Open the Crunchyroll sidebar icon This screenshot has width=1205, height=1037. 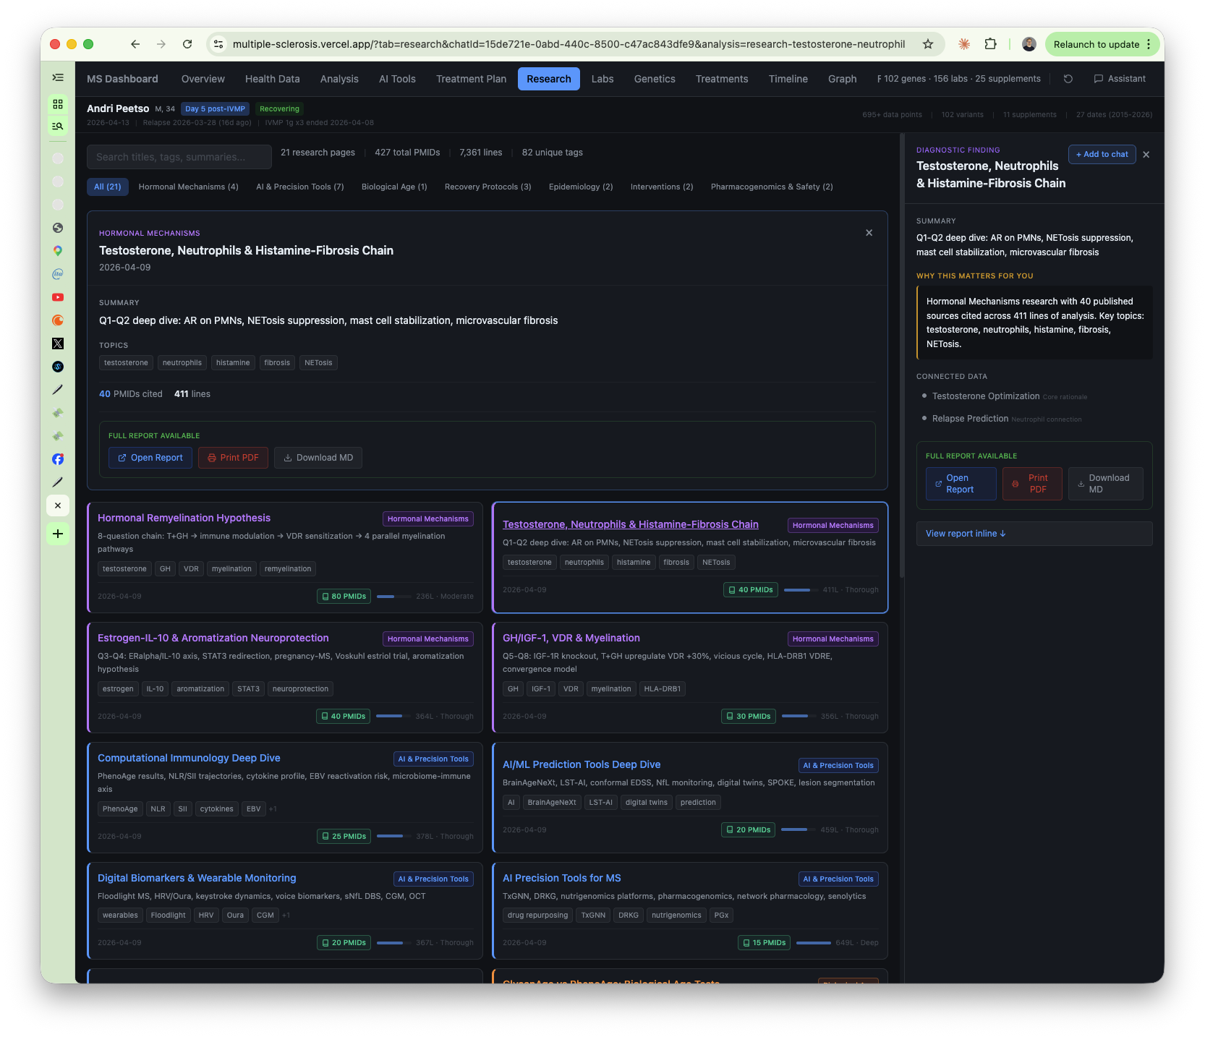(57, 320)
